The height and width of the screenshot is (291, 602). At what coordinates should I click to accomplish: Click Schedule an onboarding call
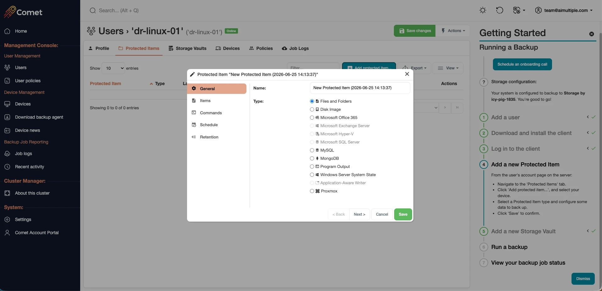(x=522, y=64)
